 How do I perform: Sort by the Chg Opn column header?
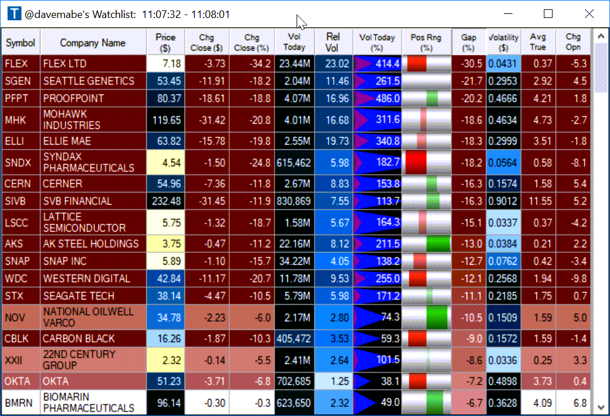[573, 42]
